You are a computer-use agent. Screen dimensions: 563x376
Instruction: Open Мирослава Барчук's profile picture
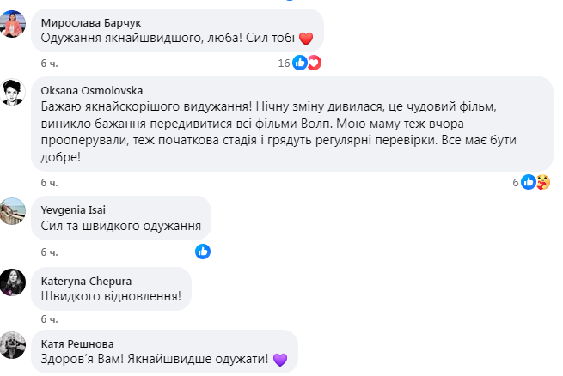[x=13, y=25]
